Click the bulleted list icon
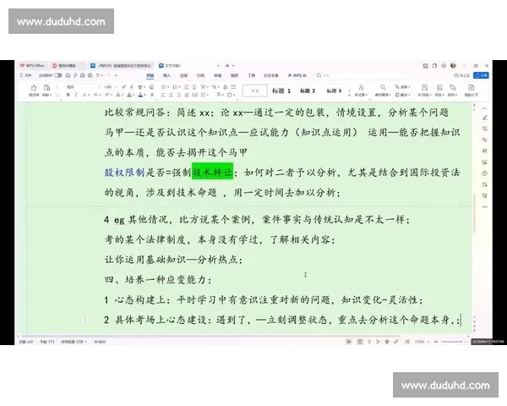Viewport: 507px width, 406px height. 164,87
